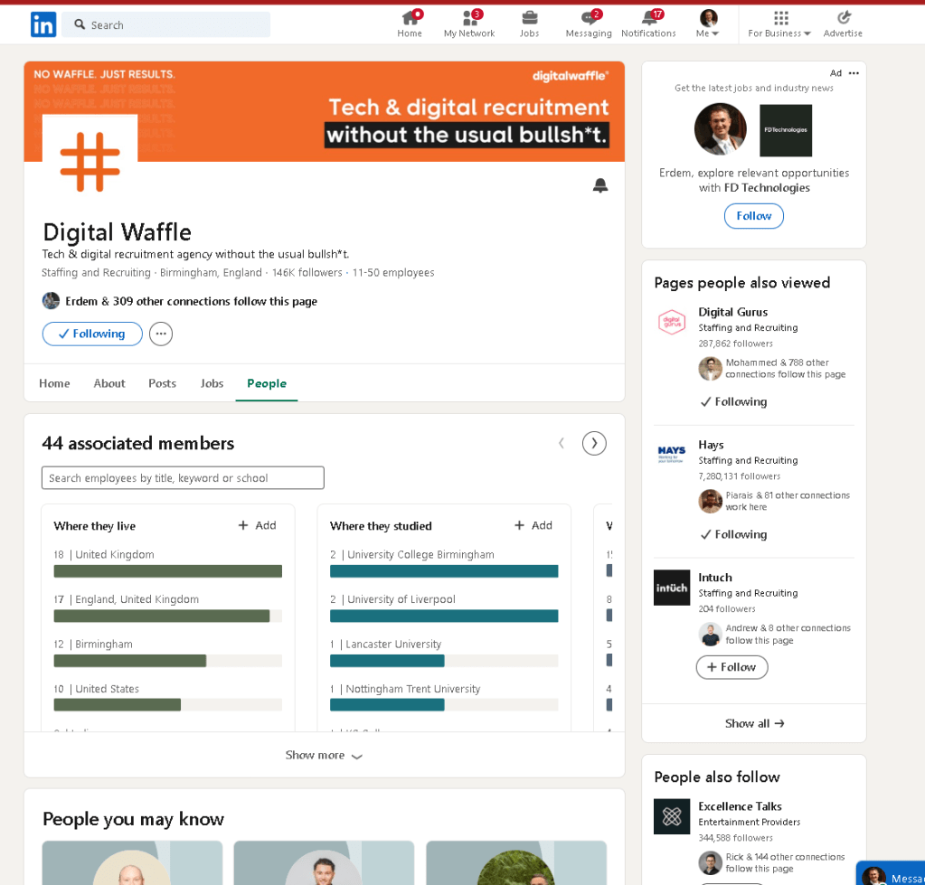This screenshot has height=885, width=925.
Task: Select the United States row
Action: [x=167, y=698]
